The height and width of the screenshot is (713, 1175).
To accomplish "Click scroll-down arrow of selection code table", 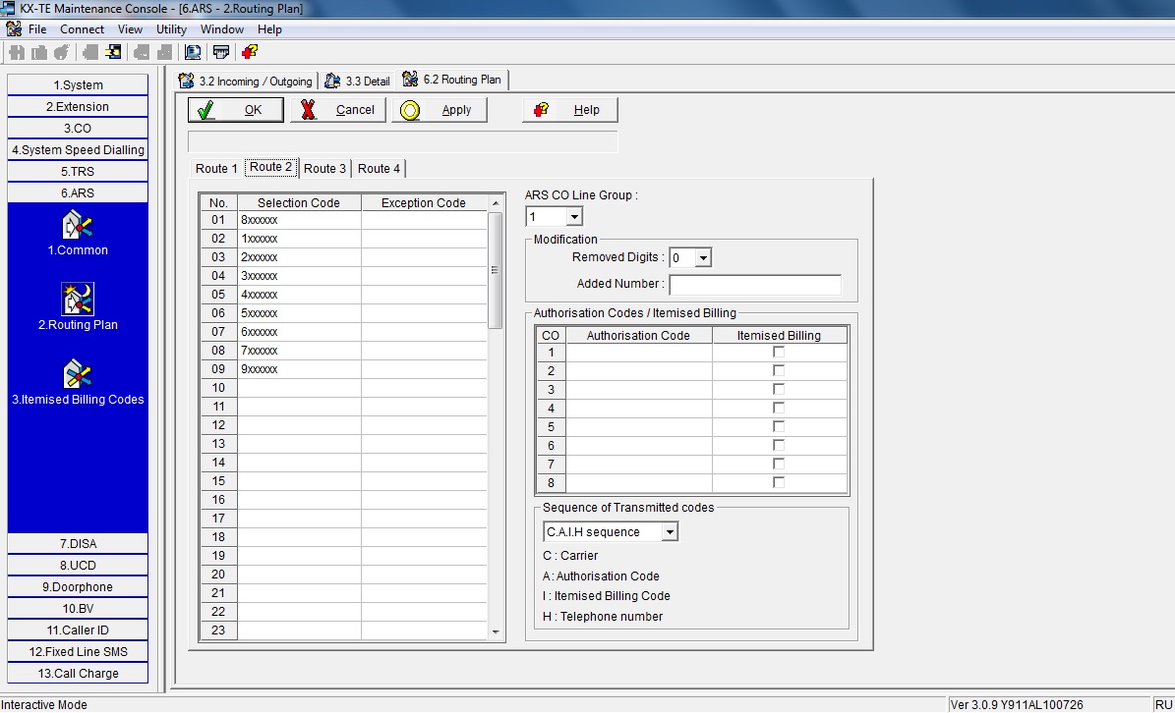I will pyautogui.click(x=496, y=632).
